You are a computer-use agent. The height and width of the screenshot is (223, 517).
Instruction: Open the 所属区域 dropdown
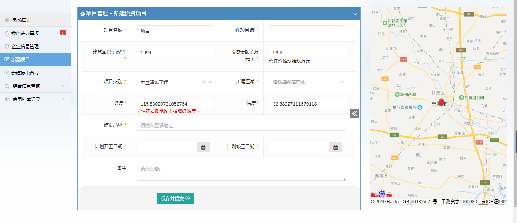coord(307,82)
